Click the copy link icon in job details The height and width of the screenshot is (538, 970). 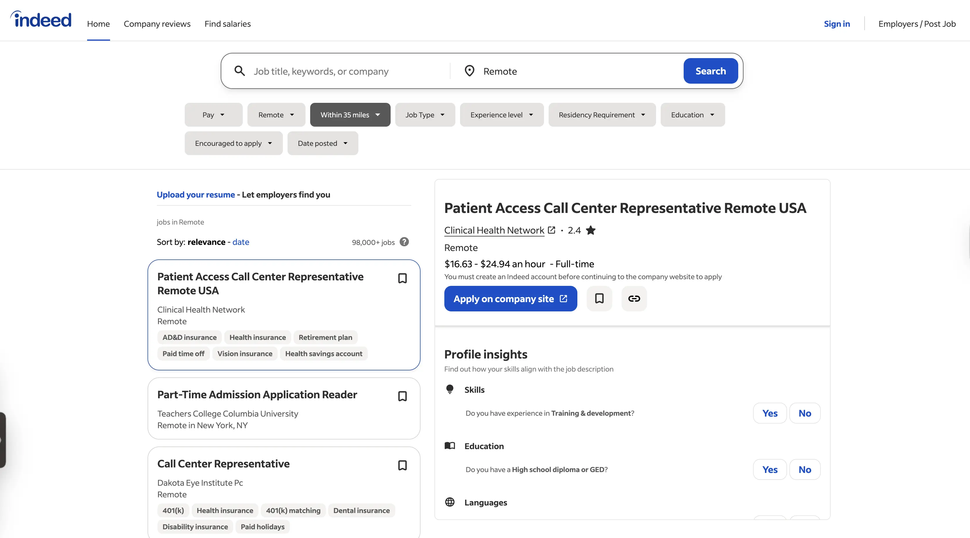(634, 298)
